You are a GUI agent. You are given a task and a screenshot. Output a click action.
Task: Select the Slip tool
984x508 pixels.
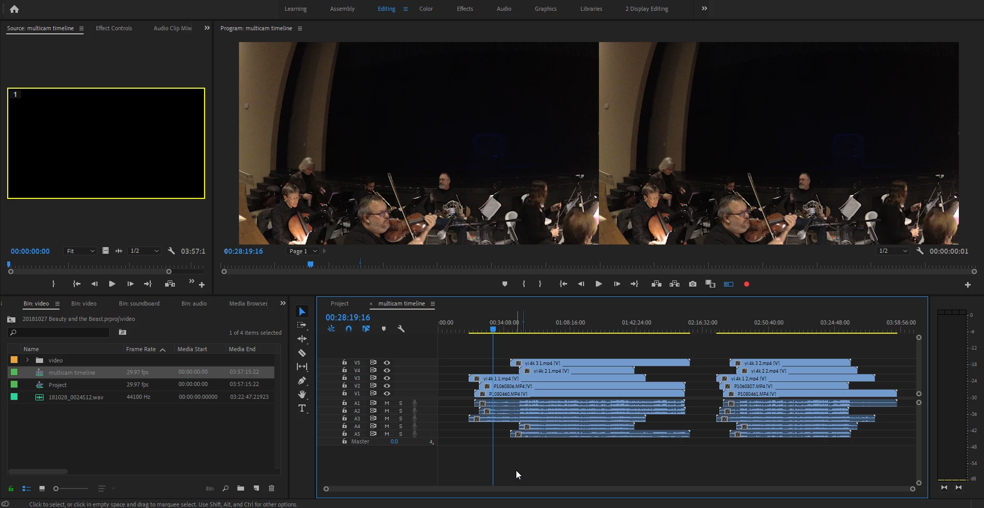pyautogui.click(x=302, y=367)
